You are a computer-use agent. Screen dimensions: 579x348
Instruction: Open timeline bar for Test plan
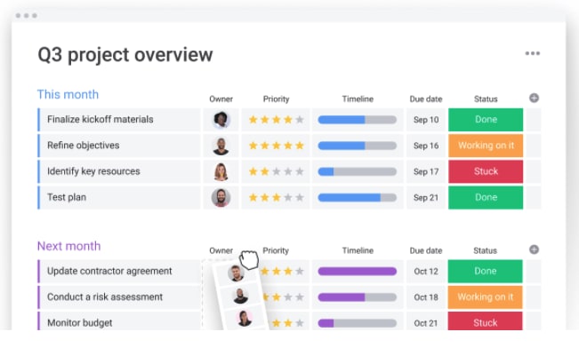[x=357, y=198]
